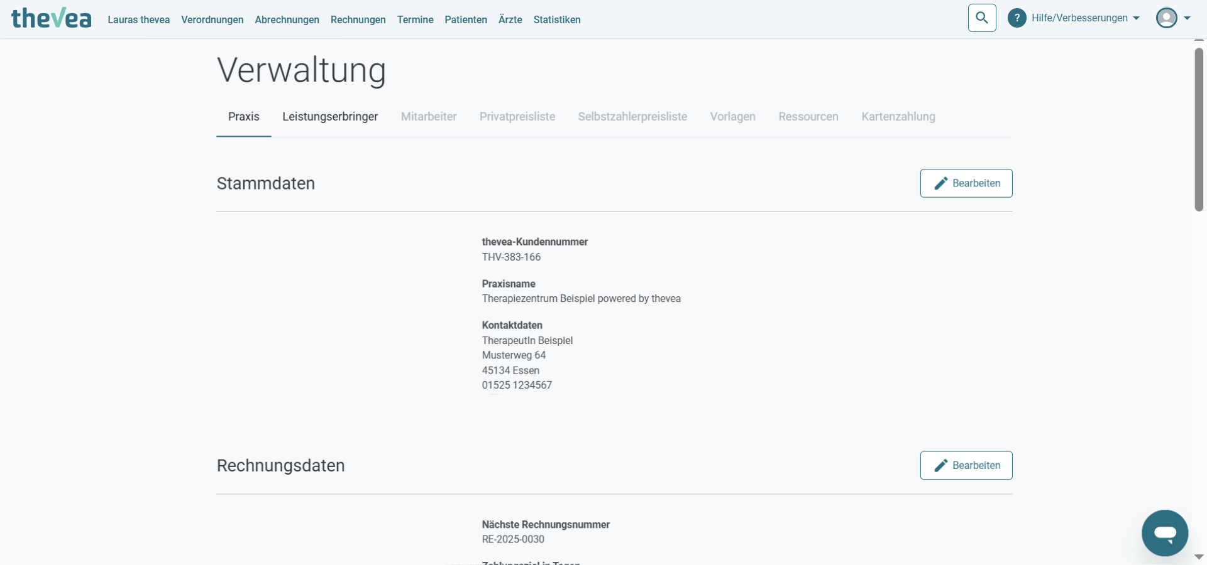This screenshot has height=565, width=1207.
Task: Click pencil icon in Rechnungsdaten section
Action: (x=940, y=465)
